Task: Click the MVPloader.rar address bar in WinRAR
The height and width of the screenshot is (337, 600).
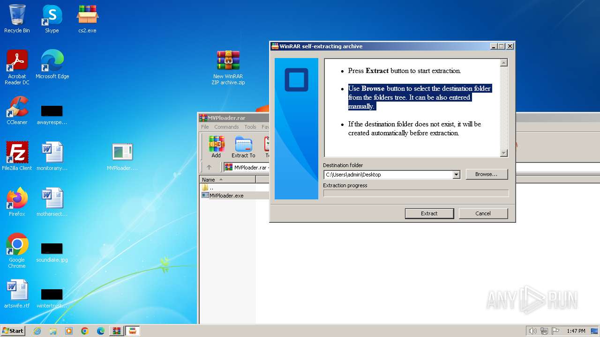Action: coord(251,168)
